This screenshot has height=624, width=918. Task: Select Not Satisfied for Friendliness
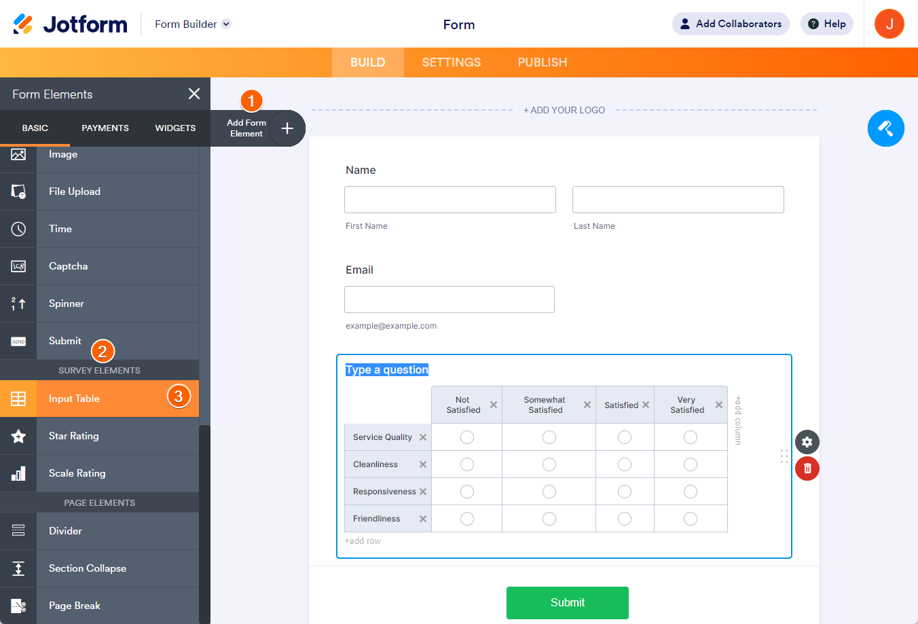click(467, 519)
